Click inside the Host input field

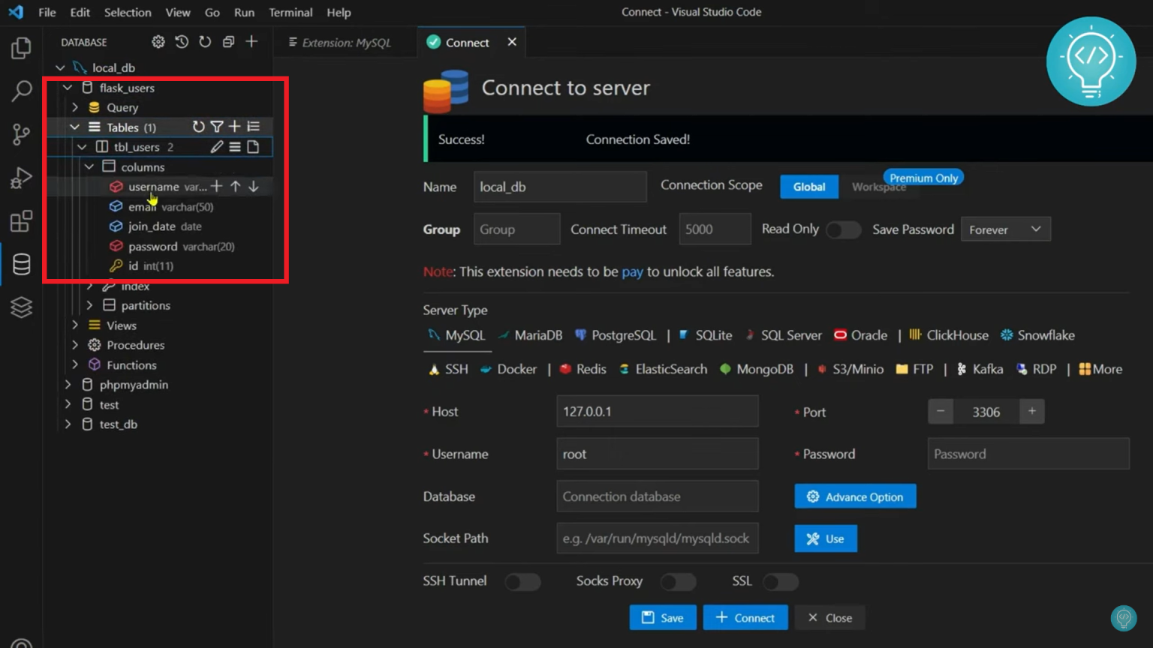tap(657, 411)
